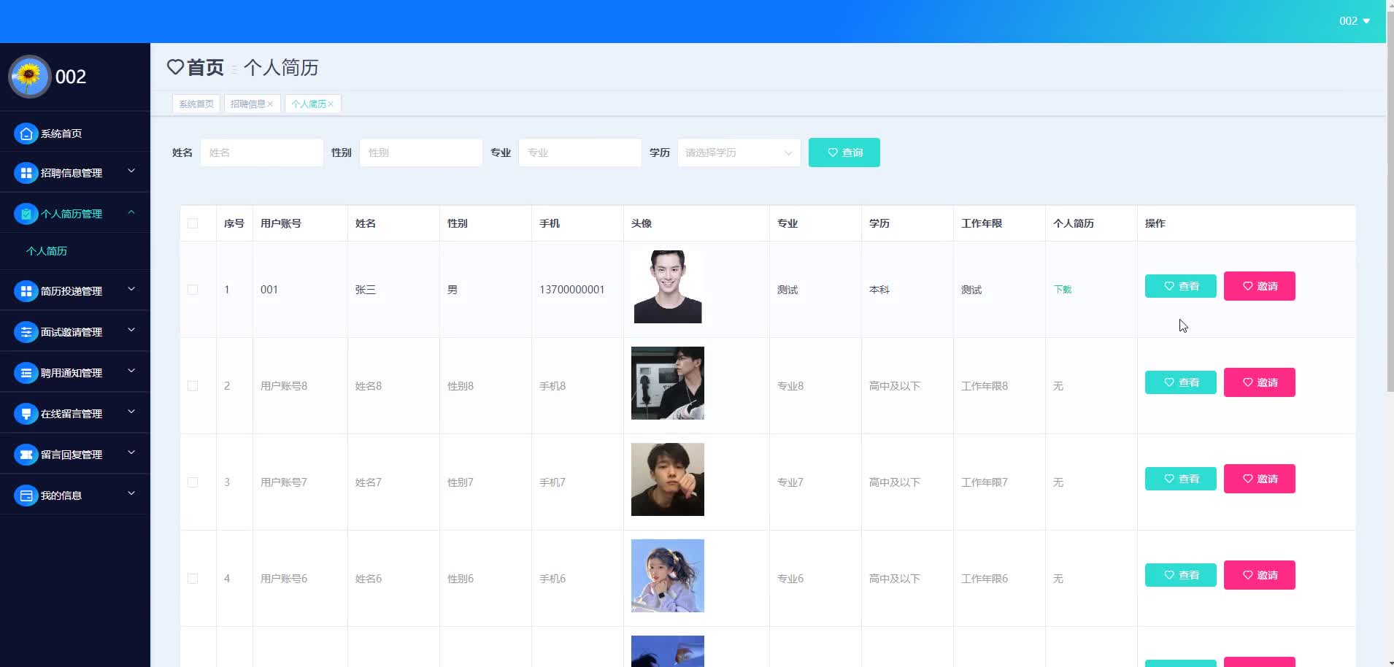Viewport: 1394px width, 667px height.
Task: Check the row checkbox for 姓名7
Action: pyautogui.click(x=193, y=482)
